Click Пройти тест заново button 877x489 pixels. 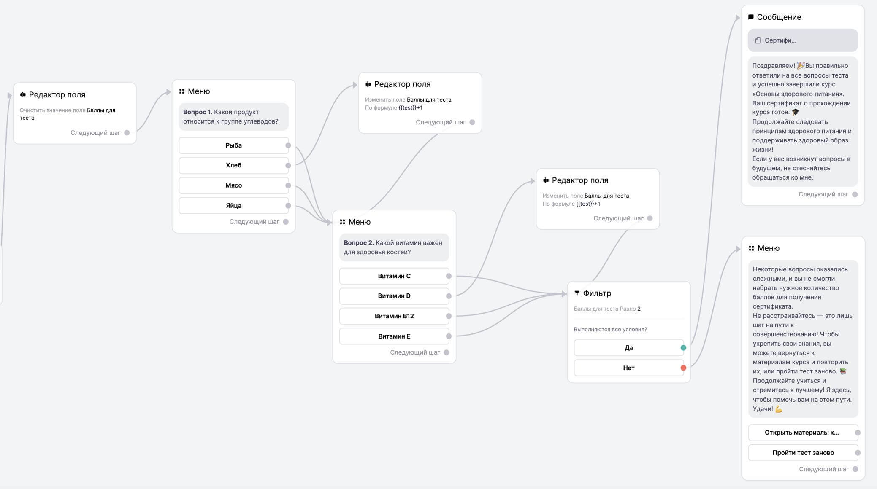click(x=804, y=452)
